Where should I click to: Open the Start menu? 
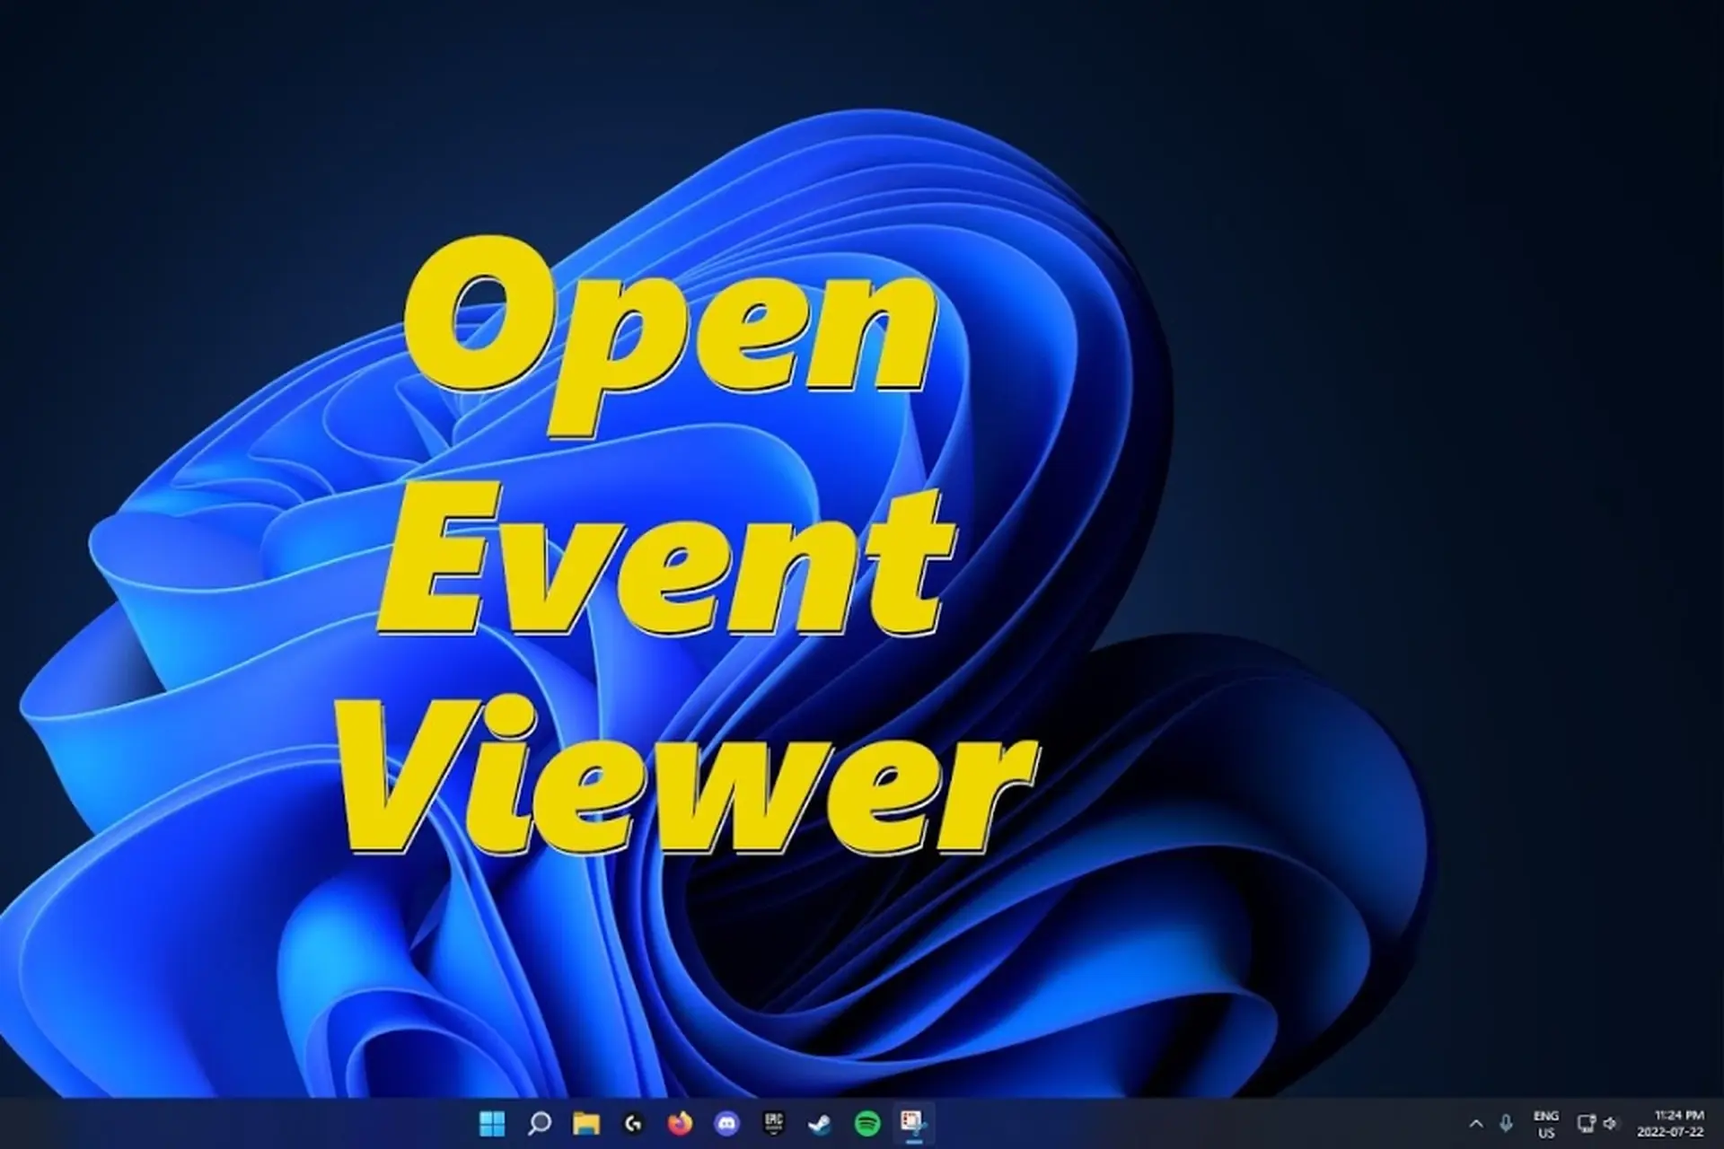click(x=492, y=1125)
